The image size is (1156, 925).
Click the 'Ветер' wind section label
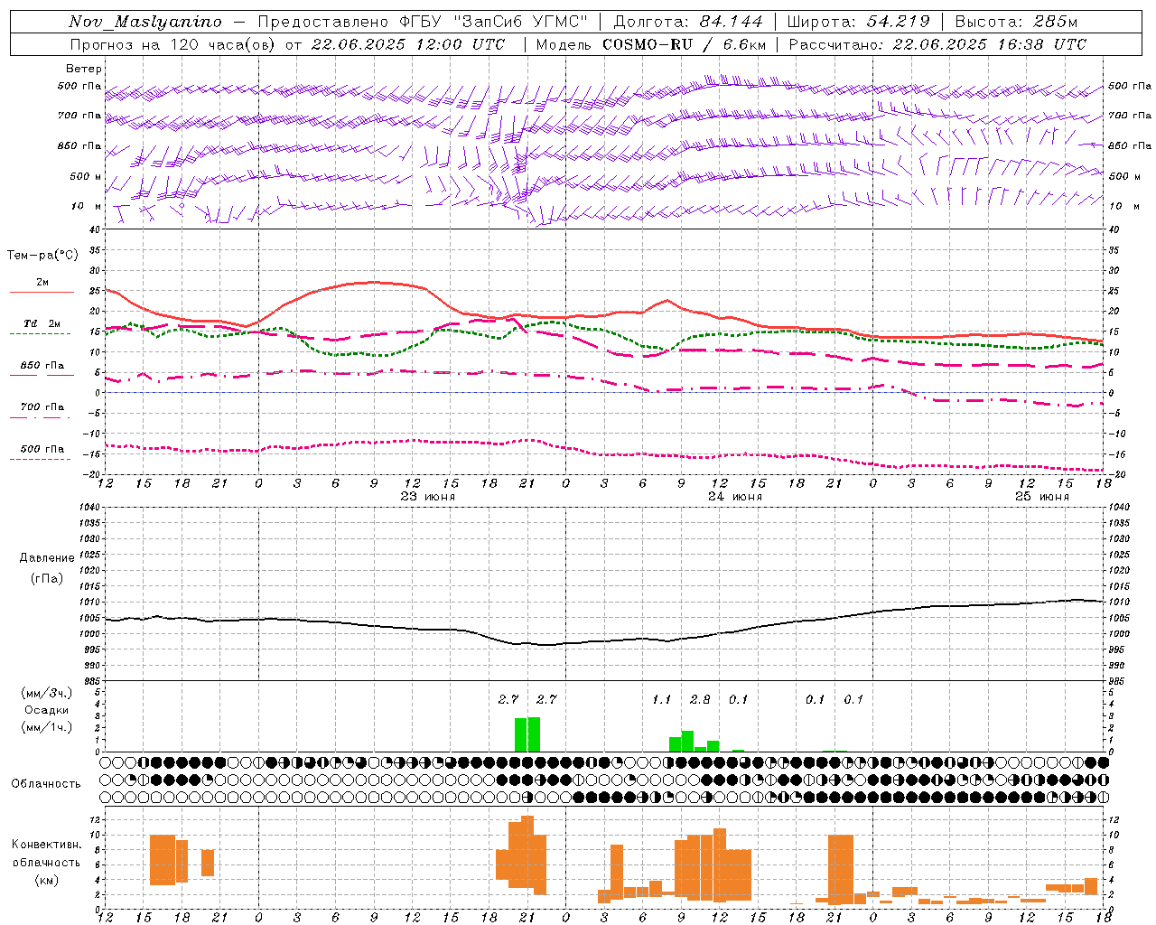(84, 69)
